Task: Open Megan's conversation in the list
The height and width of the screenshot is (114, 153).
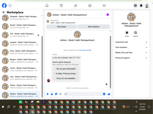Action: 21,61
